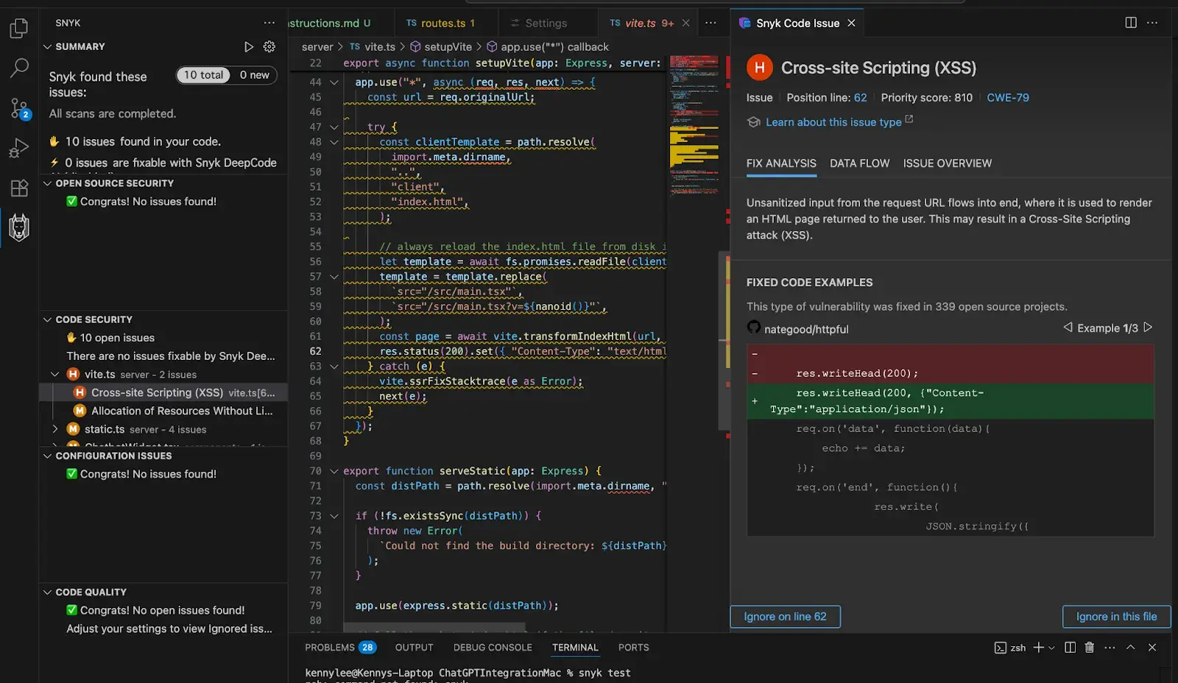Viewport: 1178px width, 683px height.
Task: Collapse the Code Security section
Action: click(x=48, y=319)
